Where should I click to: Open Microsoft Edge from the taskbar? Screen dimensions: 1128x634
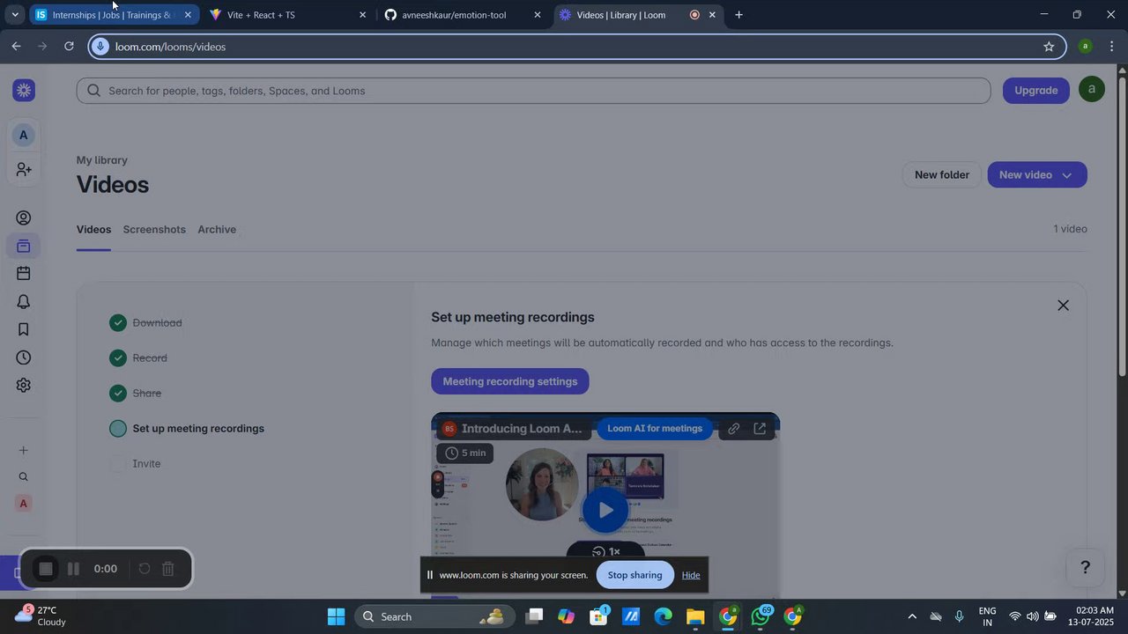[663, 616]
